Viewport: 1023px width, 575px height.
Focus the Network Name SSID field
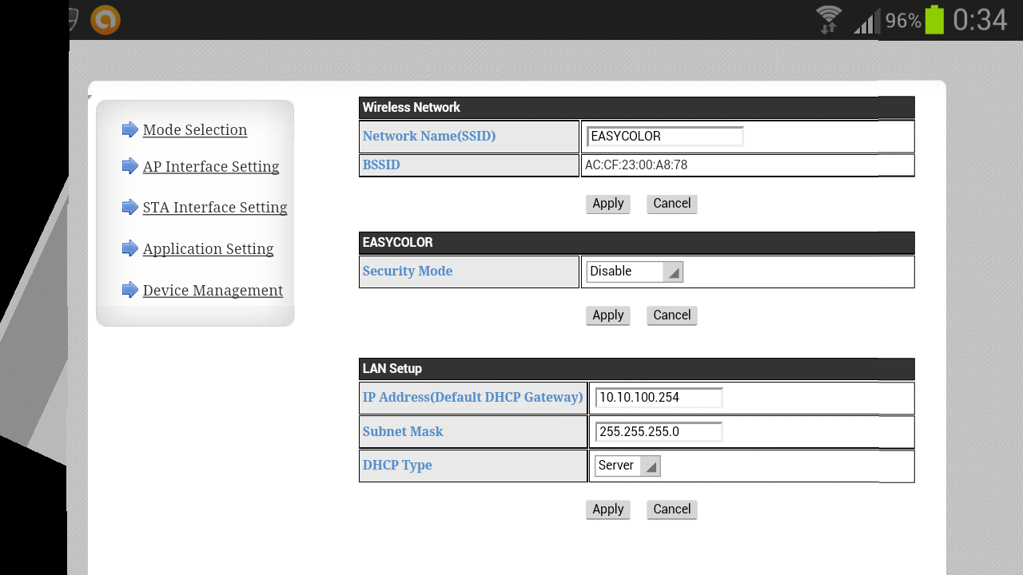(665, 137)
